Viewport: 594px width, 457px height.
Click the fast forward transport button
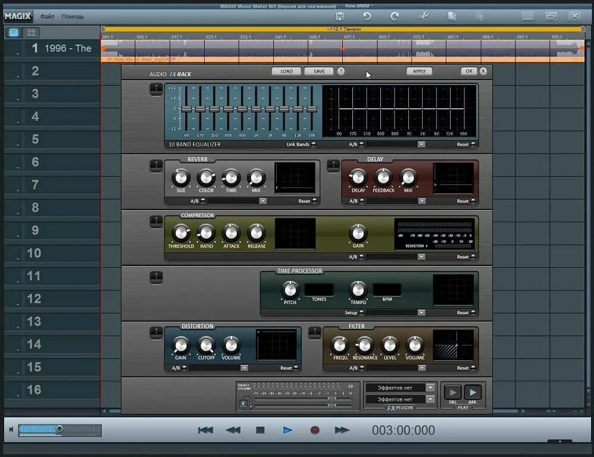tap(342, 430)
